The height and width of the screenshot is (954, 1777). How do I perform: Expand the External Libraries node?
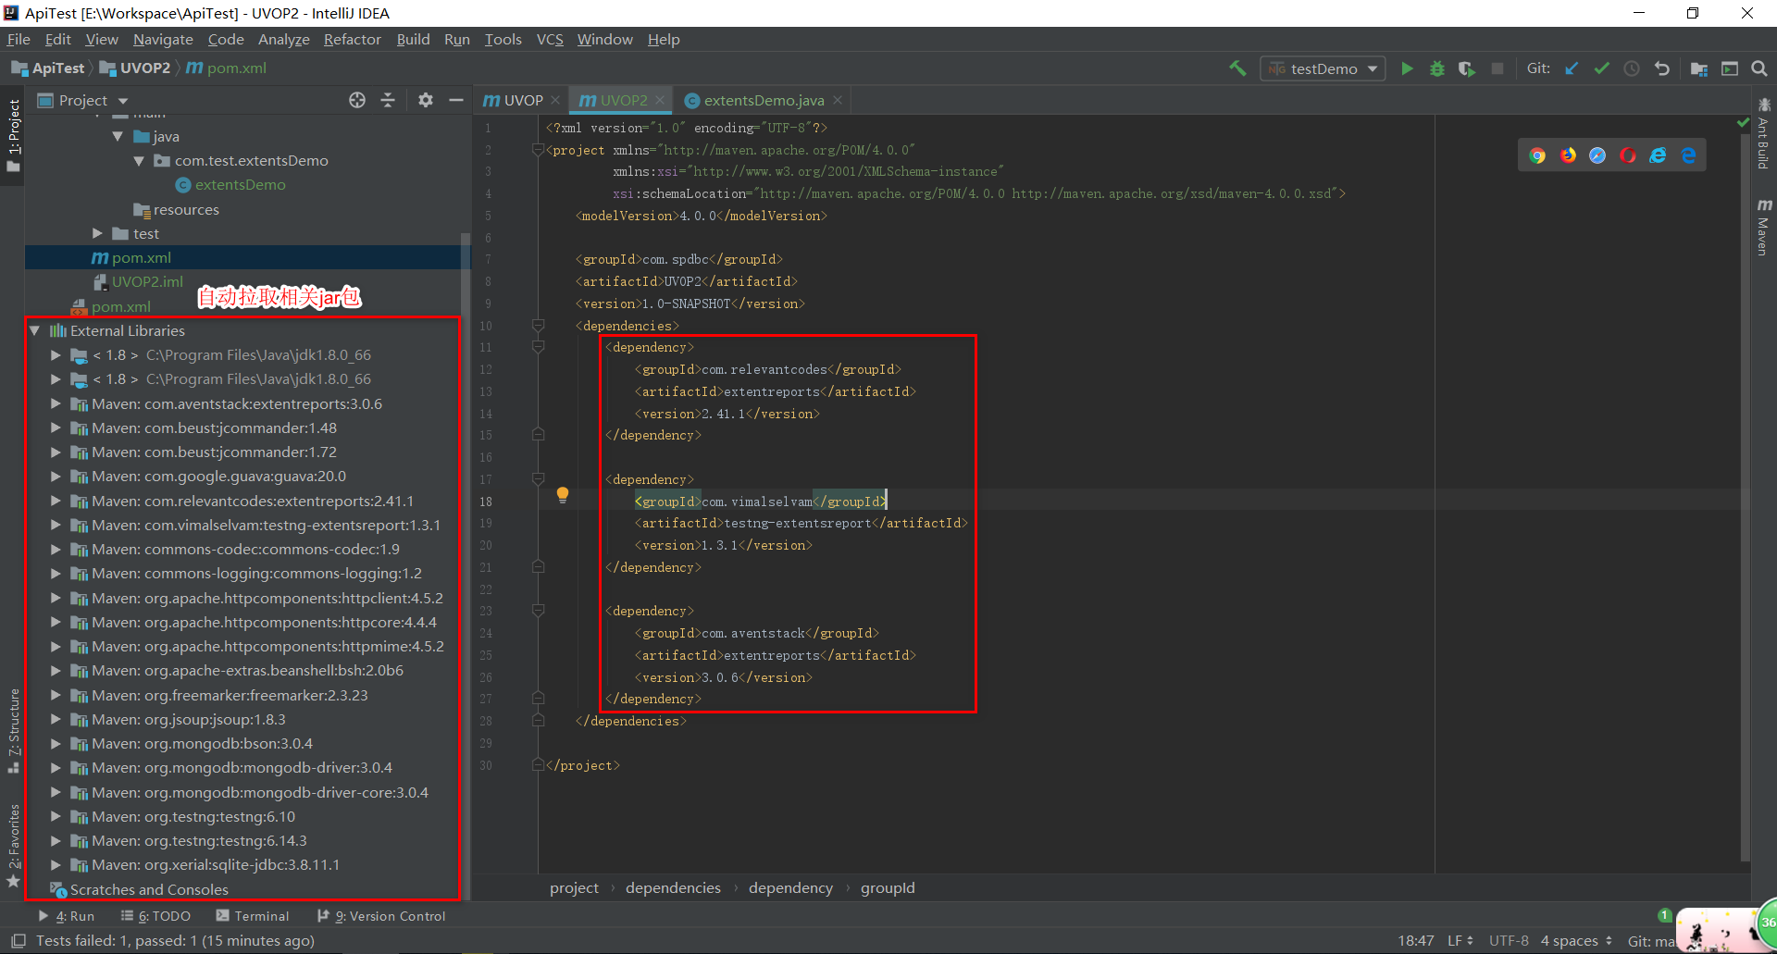pos(34,330)
